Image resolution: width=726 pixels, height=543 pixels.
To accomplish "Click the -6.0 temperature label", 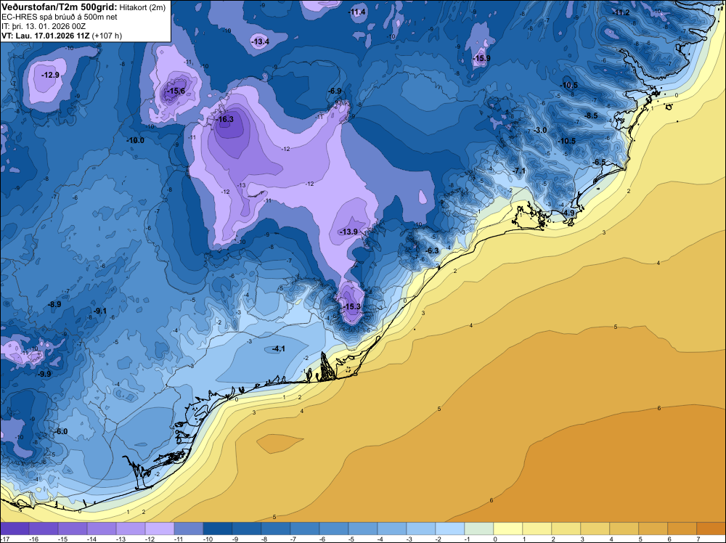I will (x=61, y=431).
